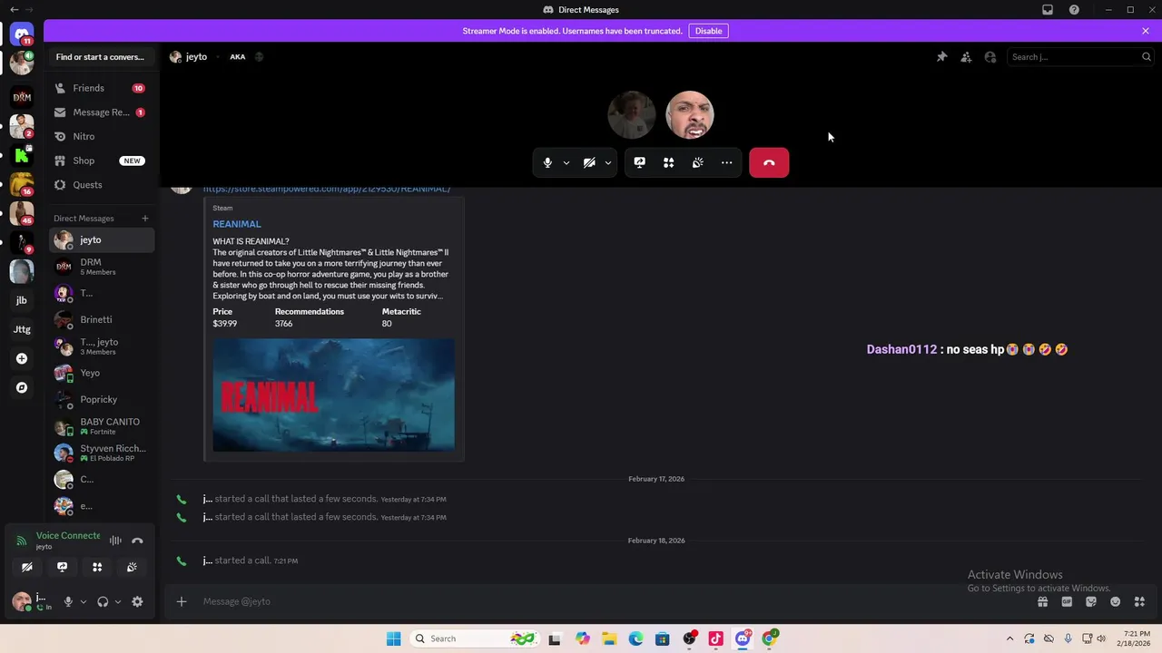Hang up with the red disconnect button
Image resolution: width=1162 pixels, height=653 pixels.
click(x=769, y=163)
